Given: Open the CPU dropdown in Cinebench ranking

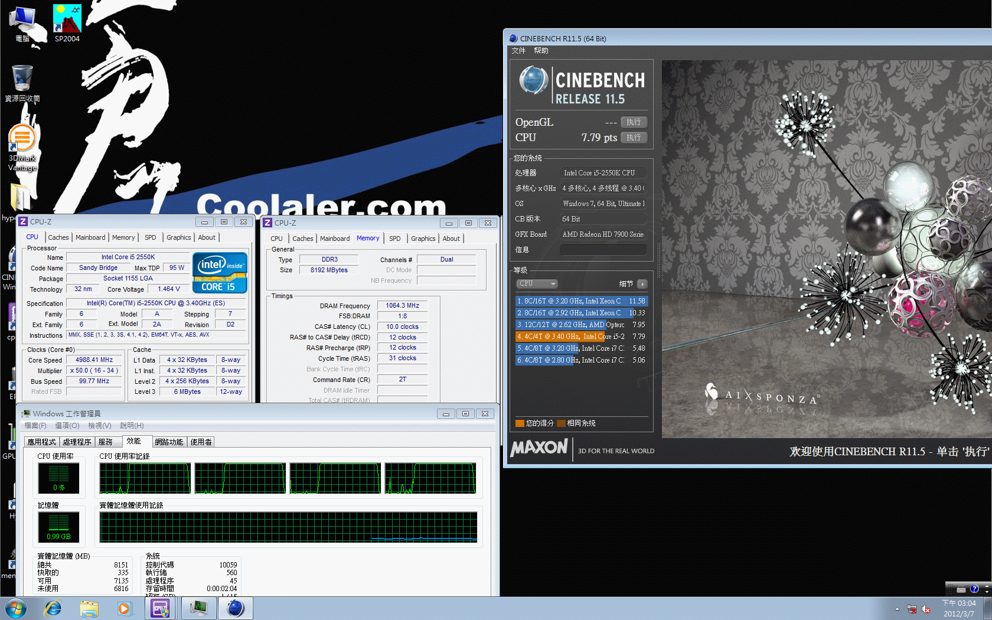Looking at the screenshot, I should (x=537, y=283).
